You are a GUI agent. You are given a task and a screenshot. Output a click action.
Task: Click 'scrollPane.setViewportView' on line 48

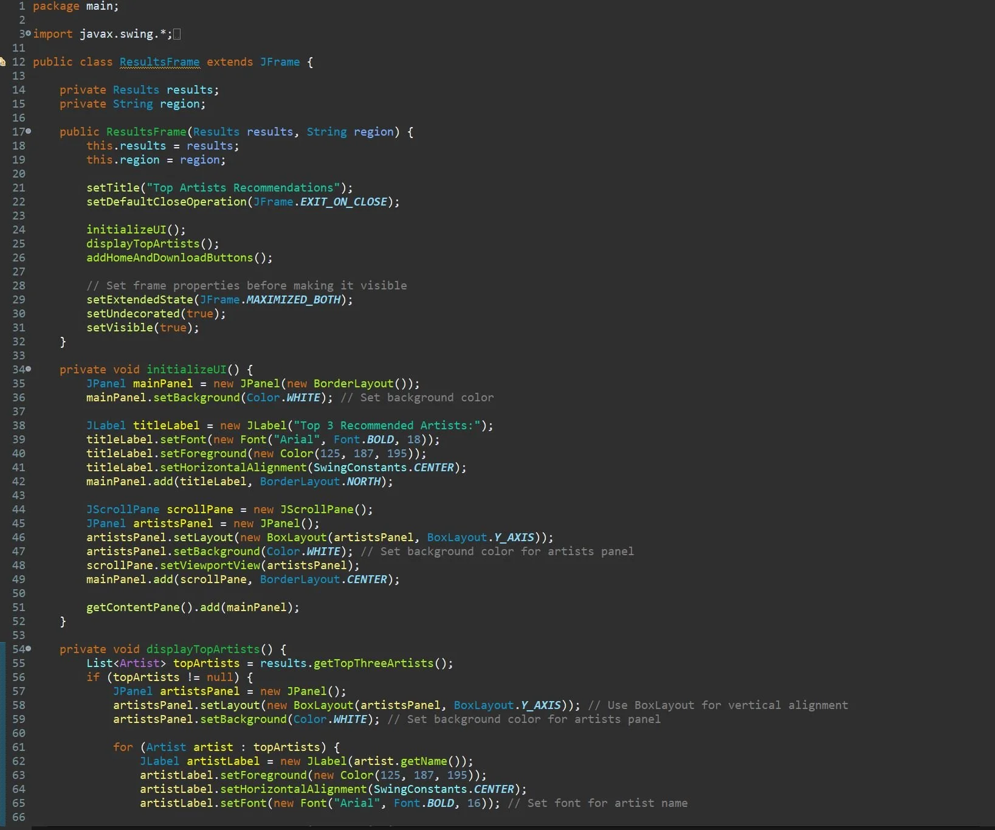(x=173, y=565)
